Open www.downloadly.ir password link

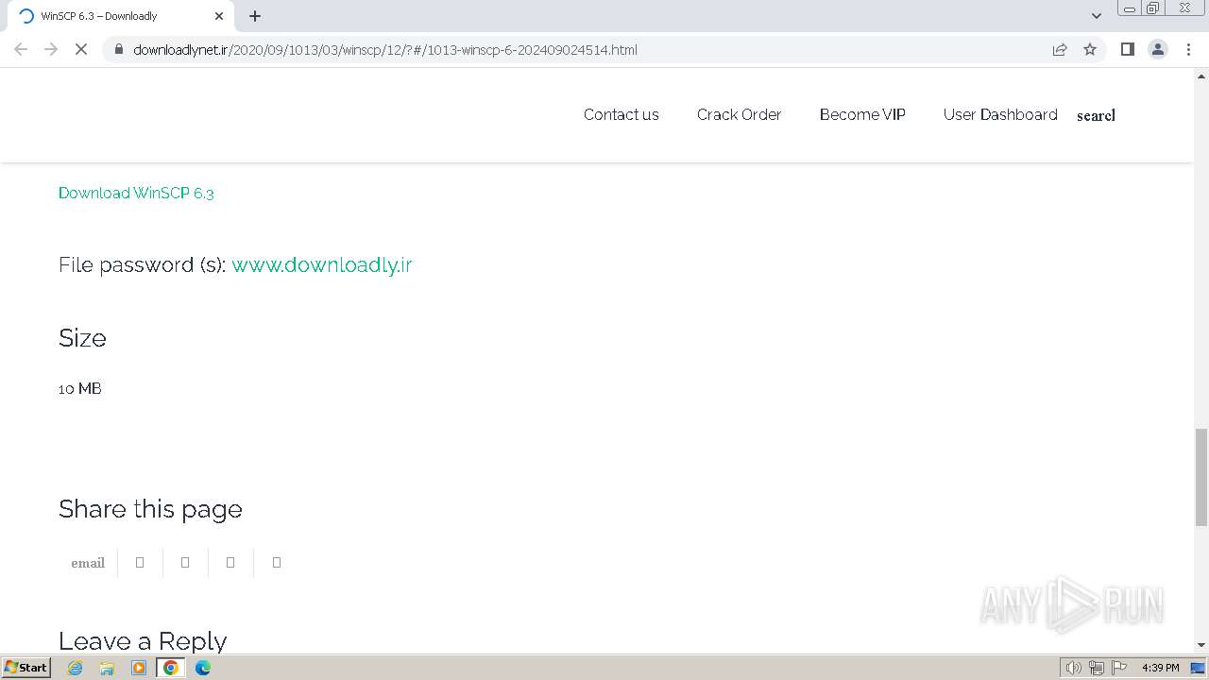pos(322,264)
